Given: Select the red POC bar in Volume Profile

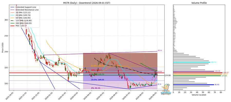Looking at the screenshot, I should point(198,73).
